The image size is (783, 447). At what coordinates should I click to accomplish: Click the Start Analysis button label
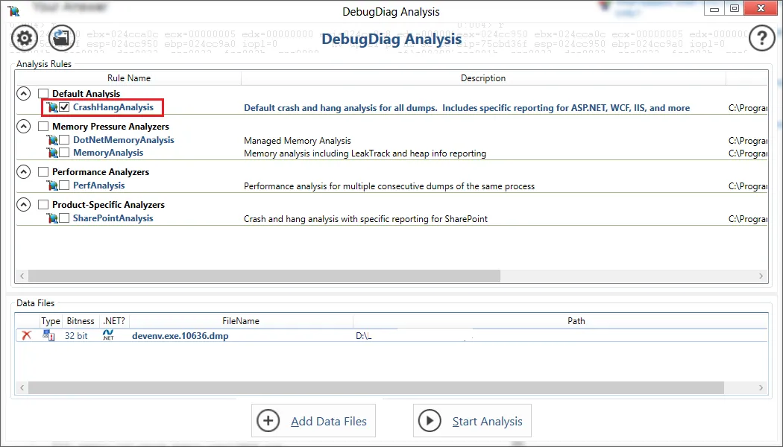pyautogui.click(x=488, y=422)
